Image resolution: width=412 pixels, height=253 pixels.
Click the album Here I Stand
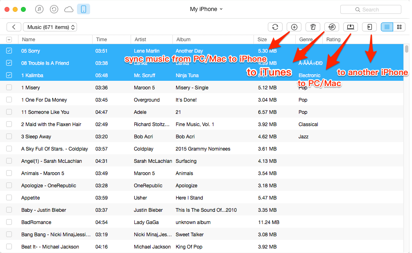pos(189,198)
